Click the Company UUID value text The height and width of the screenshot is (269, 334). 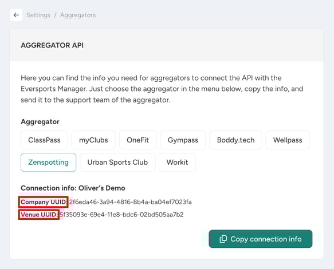pyautogui.click(x=131, y=202)
